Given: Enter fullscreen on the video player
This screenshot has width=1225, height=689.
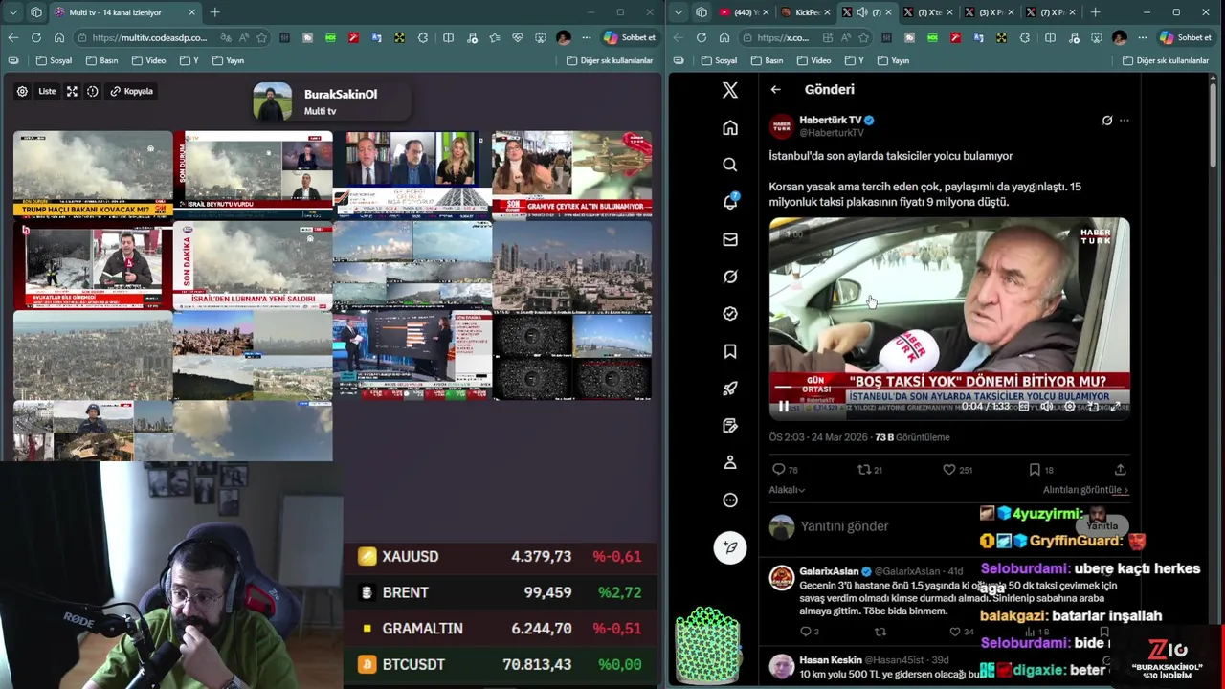Looking at the screenshot, I should [x=1116, y=407].
